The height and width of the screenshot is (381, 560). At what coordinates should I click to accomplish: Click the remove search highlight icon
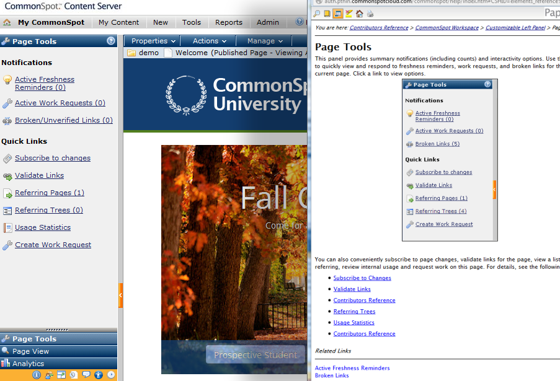tap(349, 14)
